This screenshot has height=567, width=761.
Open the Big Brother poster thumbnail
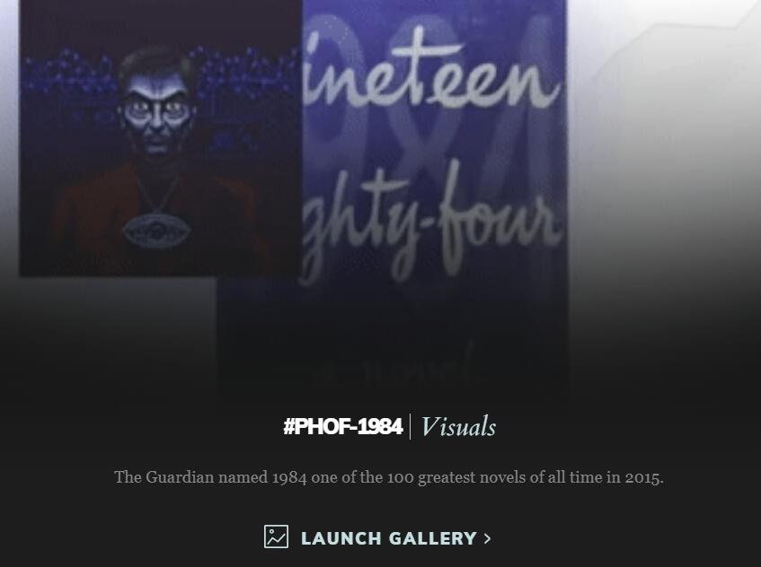(x=161, y=138)
